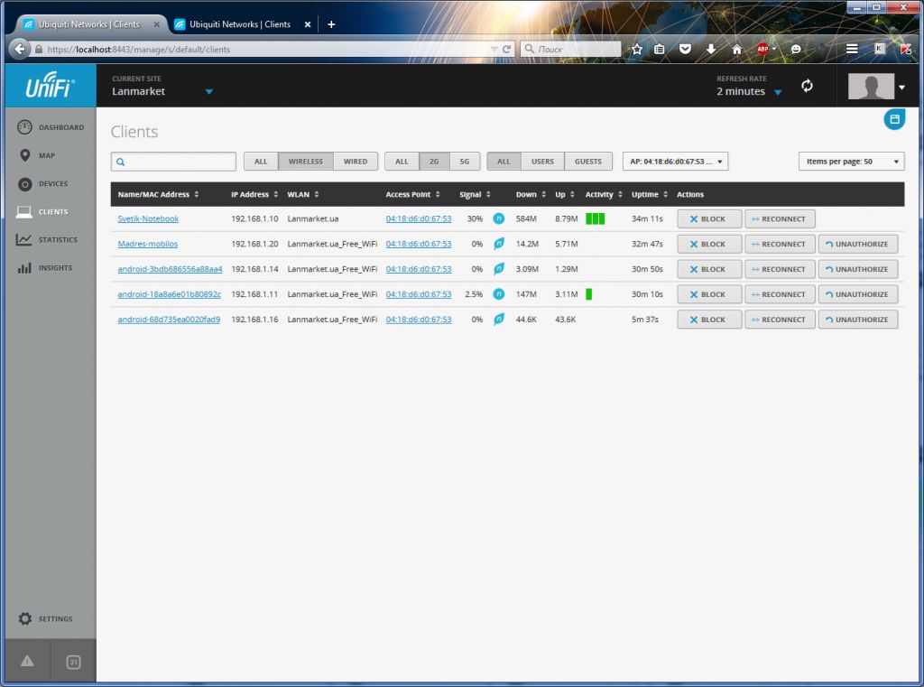The width and height of the screenshot is (924, 687).
Task: Expand the Current Site Lanmarket dropdown
Action: 208,92
